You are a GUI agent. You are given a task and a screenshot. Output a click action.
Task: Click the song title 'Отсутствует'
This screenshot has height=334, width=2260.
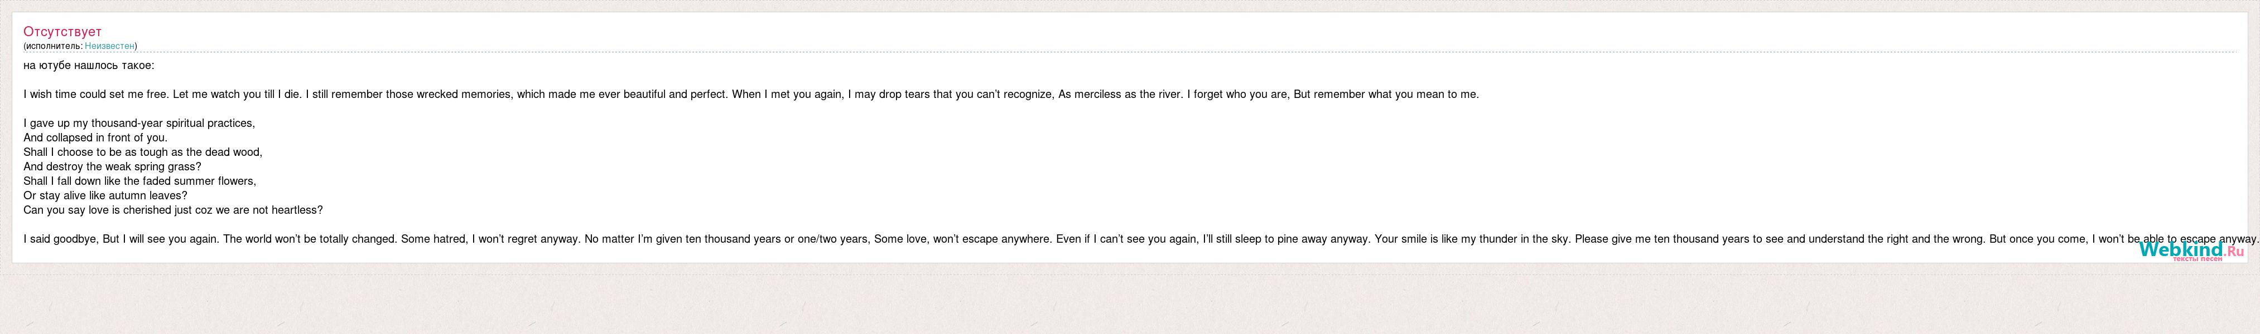click(62, 32)
